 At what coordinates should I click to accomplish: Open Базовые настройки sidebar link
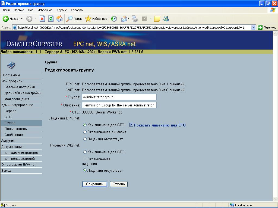click(20, 87)
